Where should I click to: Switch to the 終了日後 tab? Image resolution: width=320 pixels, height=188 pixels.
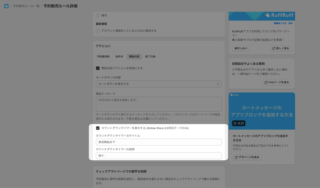150,57
